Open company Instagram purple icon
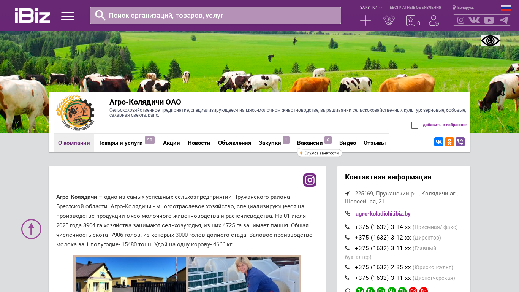Screen dimensions: 519x292 coord(310,180)
